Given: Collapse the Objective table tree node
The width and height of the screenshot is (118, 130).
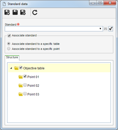Looking at the screenshot, I should [x=11, y=68].
